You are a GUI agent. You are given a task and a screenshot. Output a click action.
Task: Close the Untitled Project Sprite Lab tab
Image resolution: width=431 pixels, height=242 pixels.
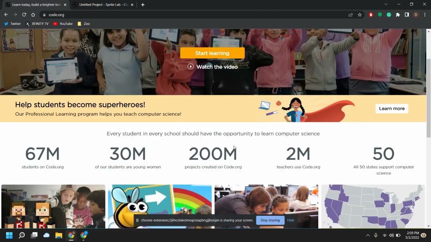[132, 5]
